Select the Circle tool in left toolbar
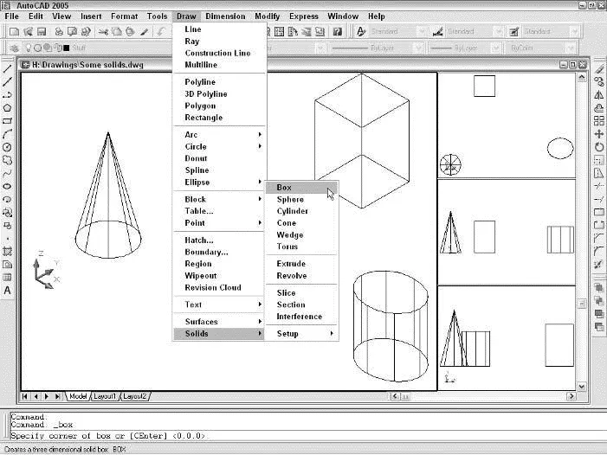This screenshot has width=607, height=455. [x=8, y=147]
